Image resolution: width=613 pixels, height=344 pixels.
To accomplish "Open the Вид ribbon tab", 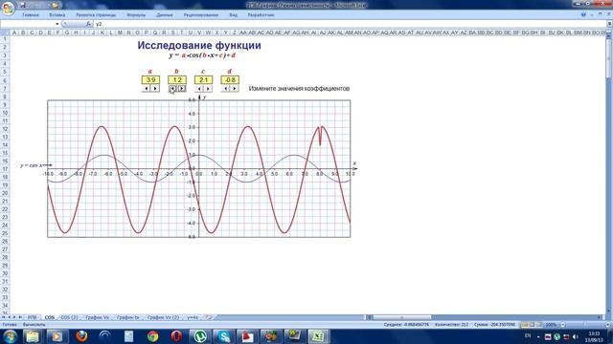I will (233, 15).
